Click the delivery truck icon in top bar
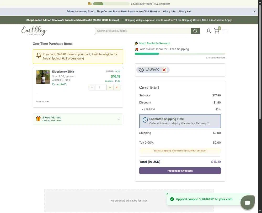The image size is (262, 213). [x=90, y=4]
